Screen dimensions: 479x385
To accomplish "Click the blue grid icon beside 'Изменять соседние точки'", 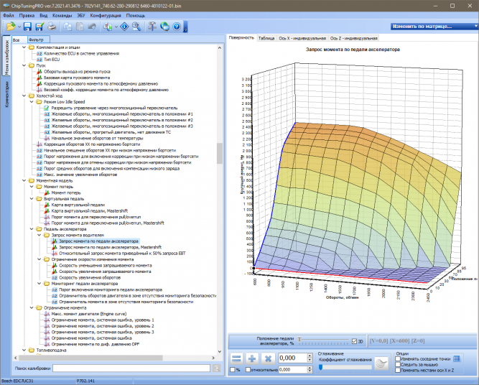I will point(457,358).
